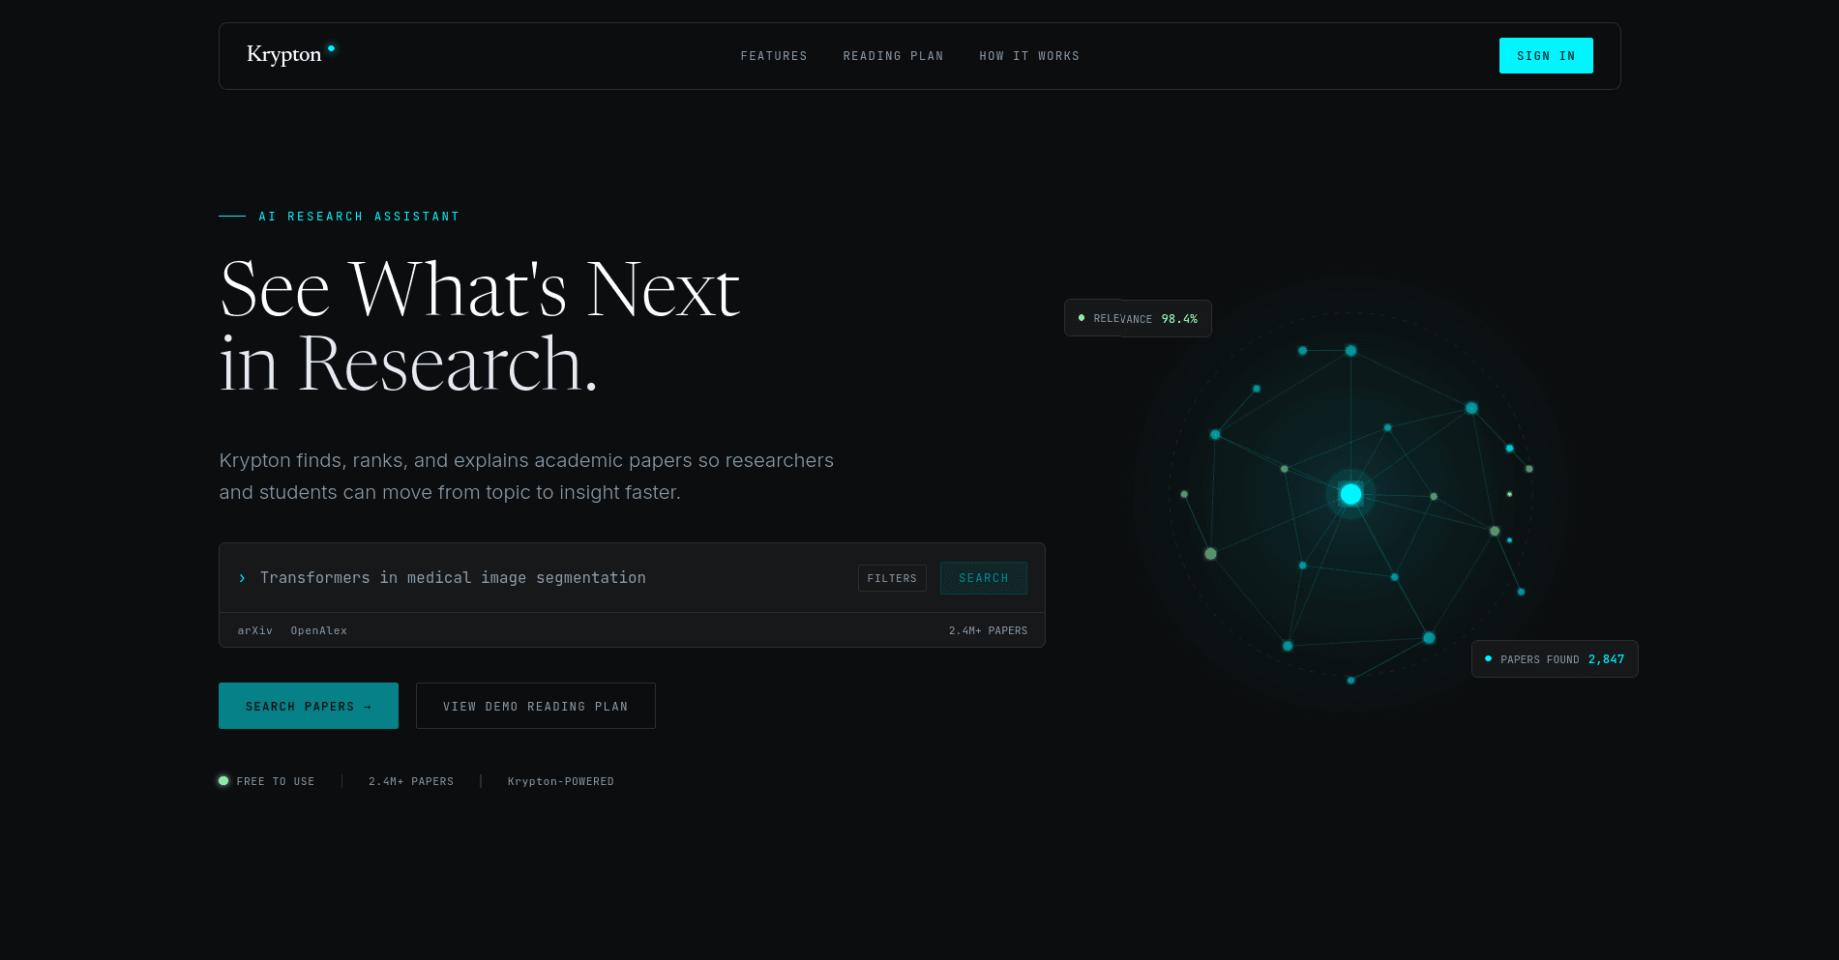Open How It Works nav link

1029,56
